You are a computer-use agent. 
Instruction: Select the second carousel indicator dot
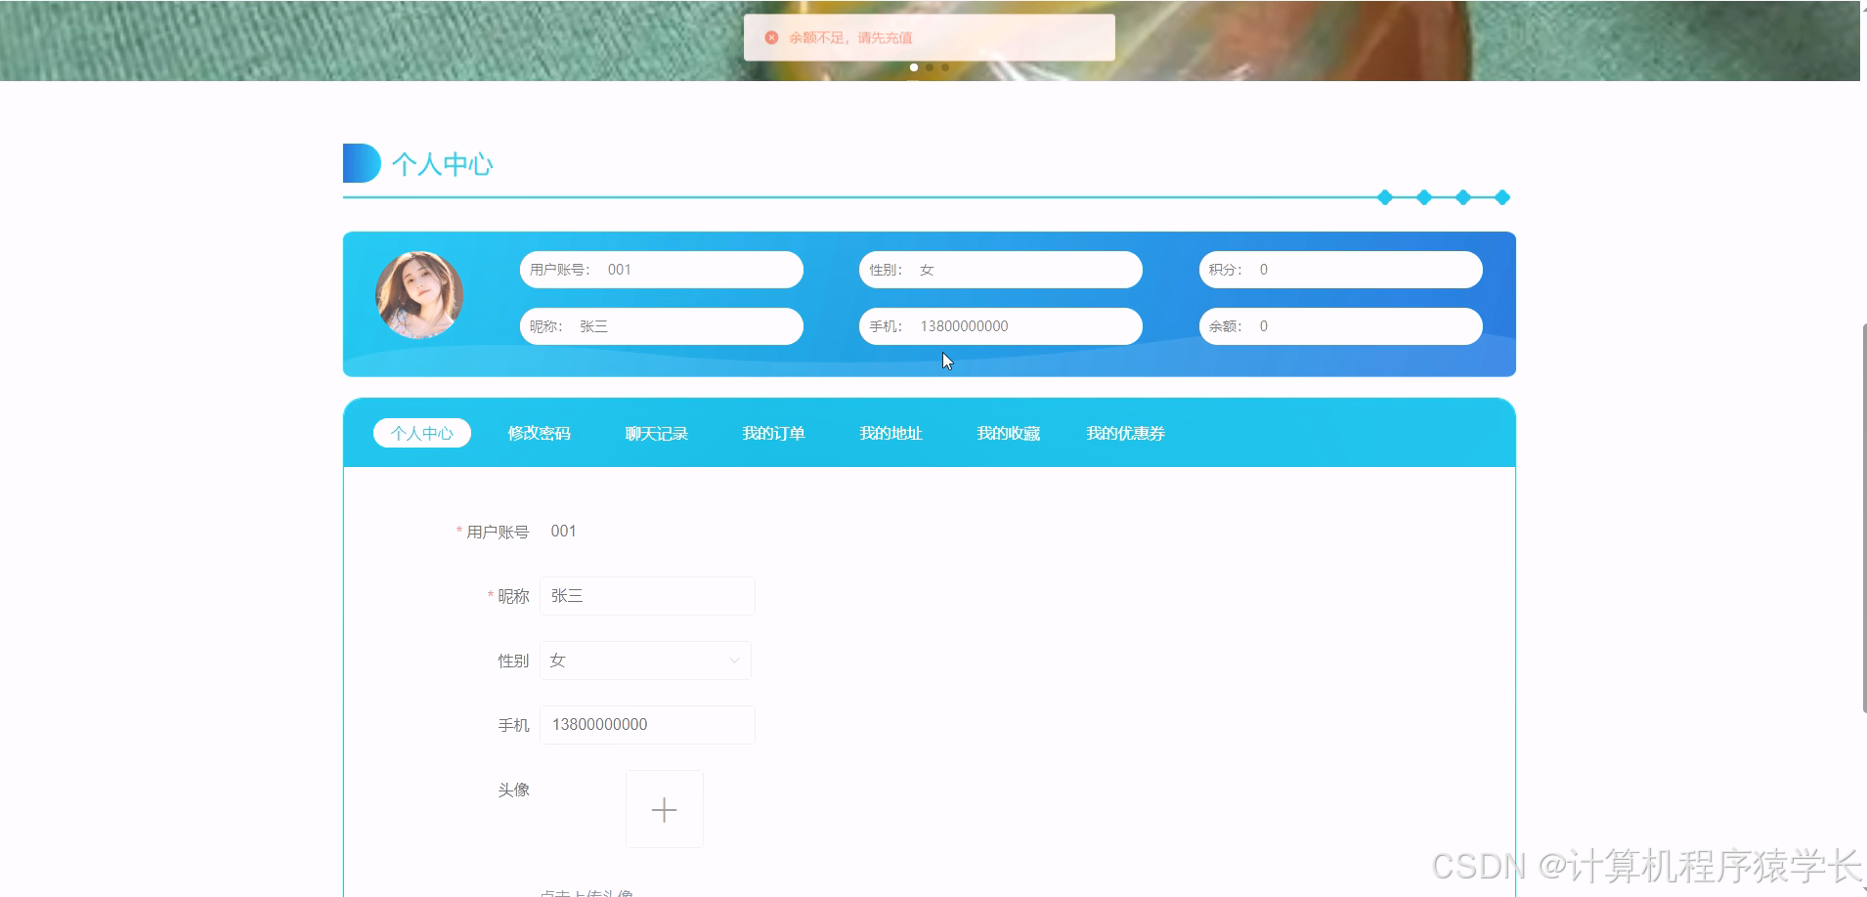[x=929, y=67]
